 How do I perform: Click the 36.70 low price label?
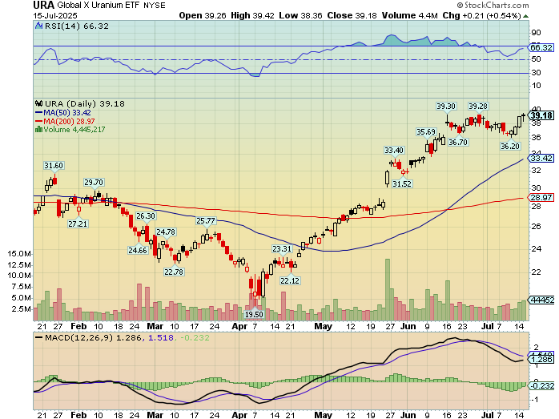click(x=458, y=143)
